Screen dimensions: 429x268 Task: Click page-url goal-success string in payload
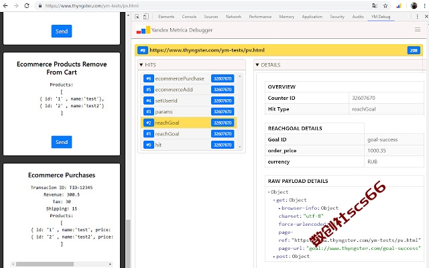coord(364,249)
